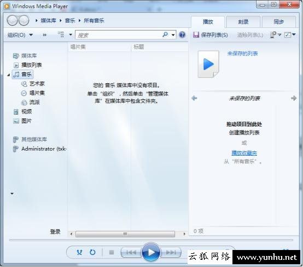This screenshot has width=303, height=267.
Task: Click the Next track button
Action: [171, 252]
